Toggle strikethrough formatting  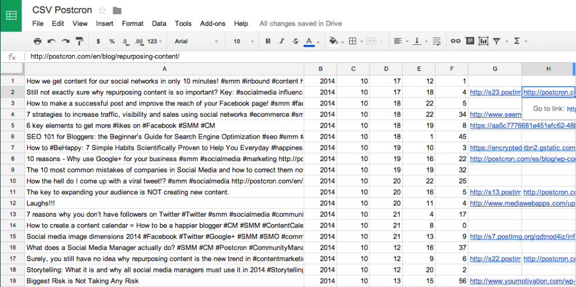click(295, 41)
